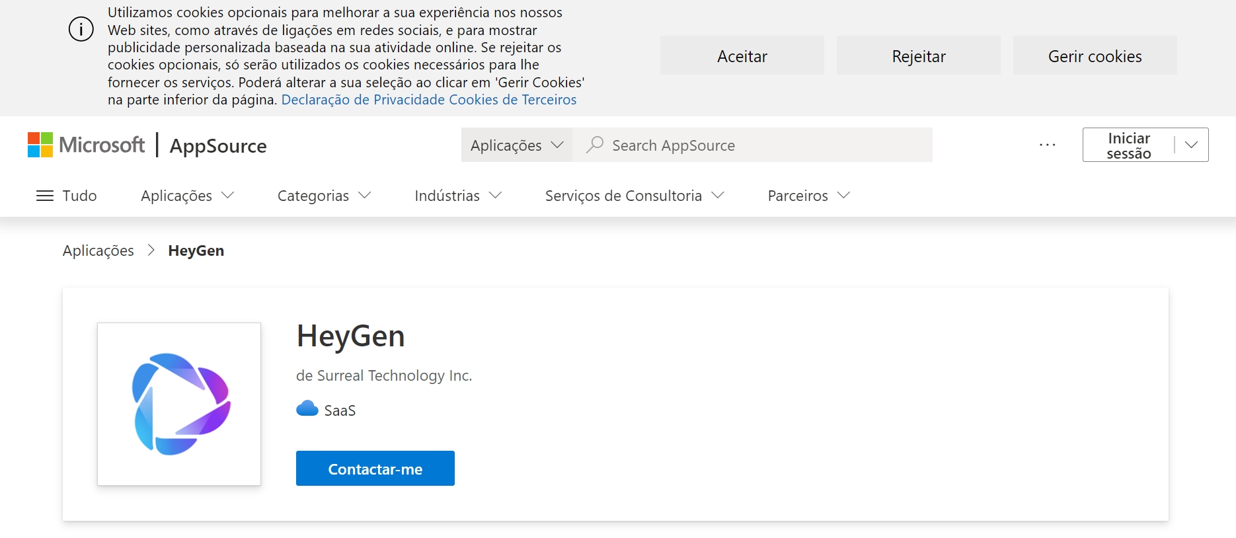This screenshot has height=538, width=1236.
Task: Open Gerir cookies settings
Action: point(1095,56)
